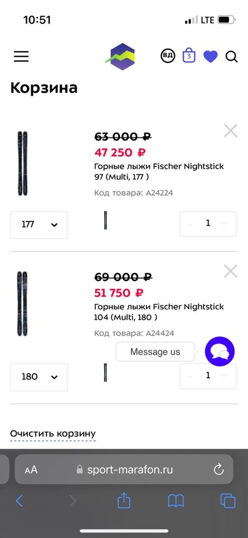The image size is (248, 538).
Task: Open the shopping cart icon with 3 items
Action: click(189, 55)
